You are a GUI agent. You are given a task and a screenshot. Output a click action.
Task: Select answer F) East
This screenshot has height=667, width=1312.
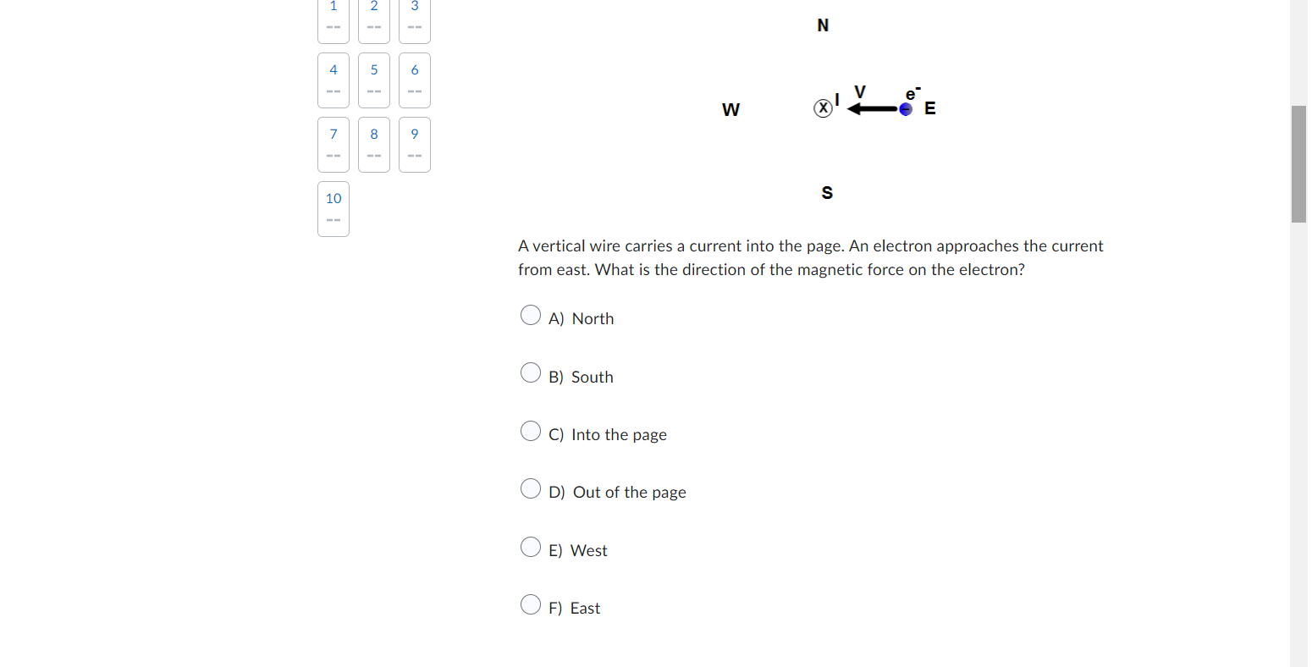click(531, 604)
